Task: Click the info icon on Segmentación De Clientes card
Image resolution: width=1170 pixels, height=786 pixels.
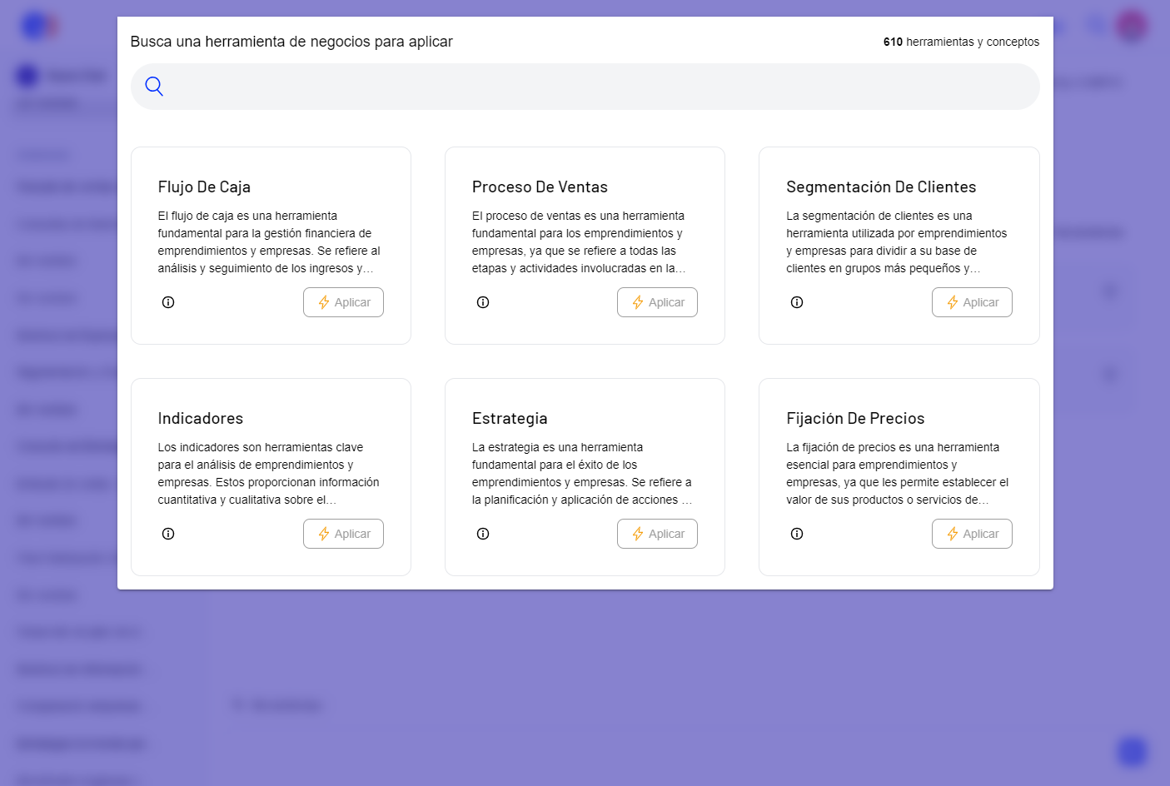Action: pos(797,302)
